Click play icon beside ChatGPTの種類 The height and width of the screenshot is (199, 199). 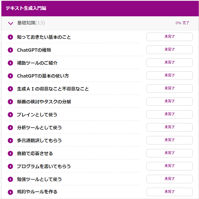pos(10,50)
